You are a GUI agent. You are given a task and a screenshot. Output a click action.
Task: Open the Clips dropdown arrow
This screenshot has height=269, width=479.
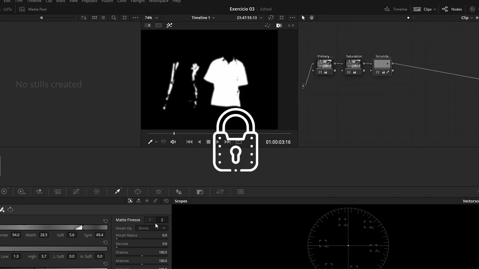pos(434,9)
